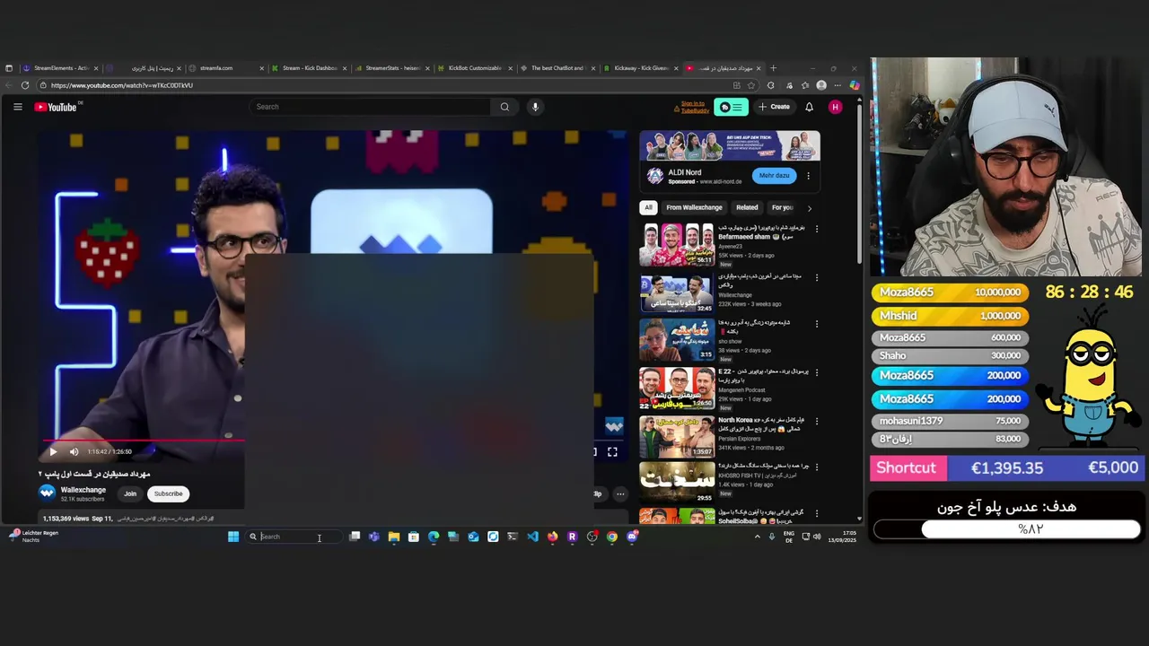Open Microsoft Teams from taskbar

[373, 537]
